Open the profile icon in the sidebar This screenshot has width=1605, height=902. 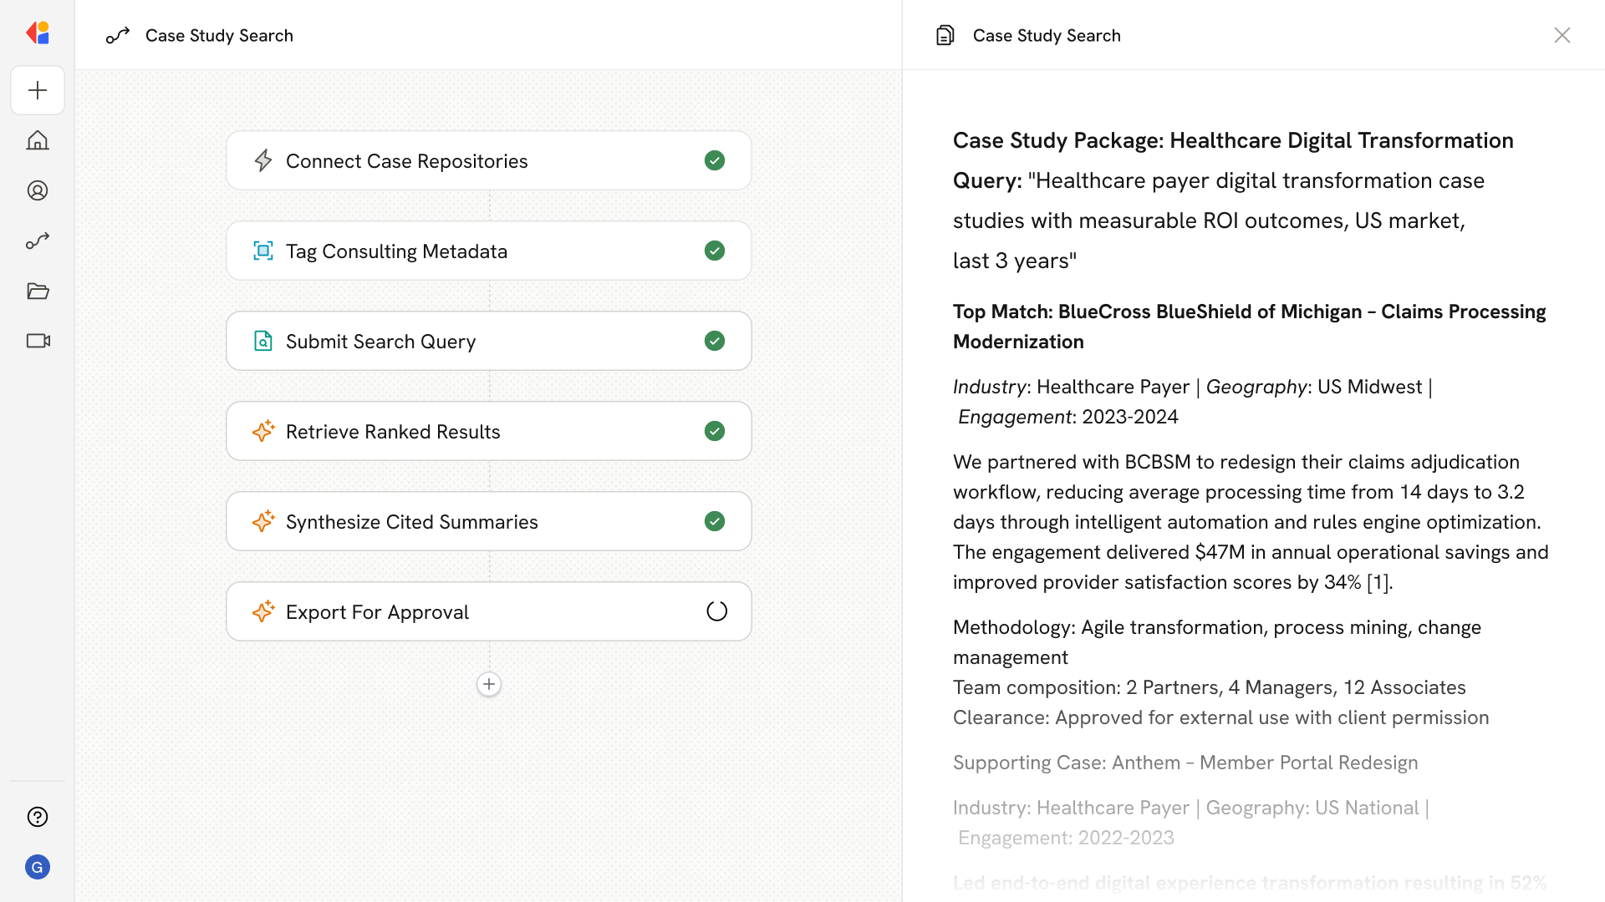coord(38,190)
